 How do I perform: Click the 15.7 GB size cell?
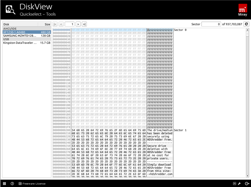45,43
